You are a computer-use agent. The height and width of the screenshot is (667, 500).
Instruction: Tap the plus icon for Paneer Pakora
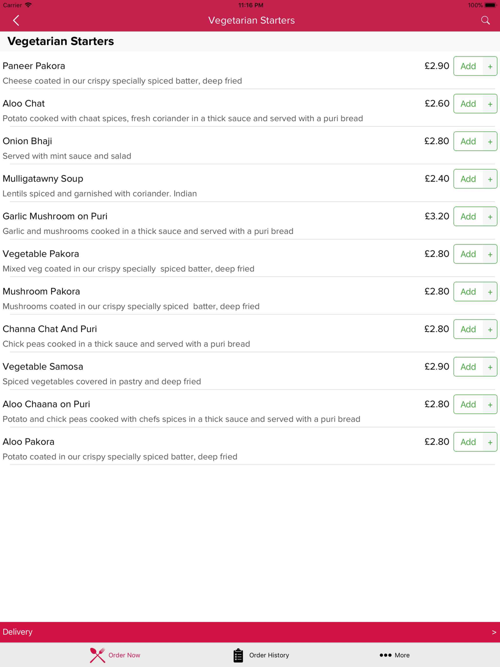pos(490,66)
